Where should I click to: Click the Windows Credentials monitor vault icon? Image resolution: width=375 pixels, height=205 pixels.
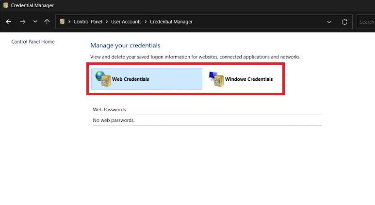[x=216, y=79]
